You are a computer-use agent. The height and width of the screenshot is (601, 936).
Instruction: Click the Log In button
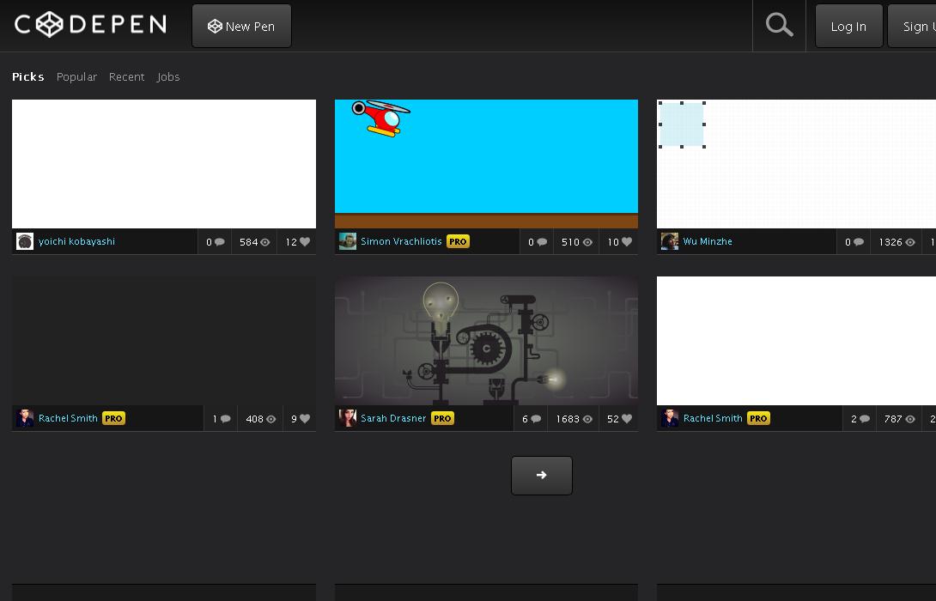click(848, 26)
